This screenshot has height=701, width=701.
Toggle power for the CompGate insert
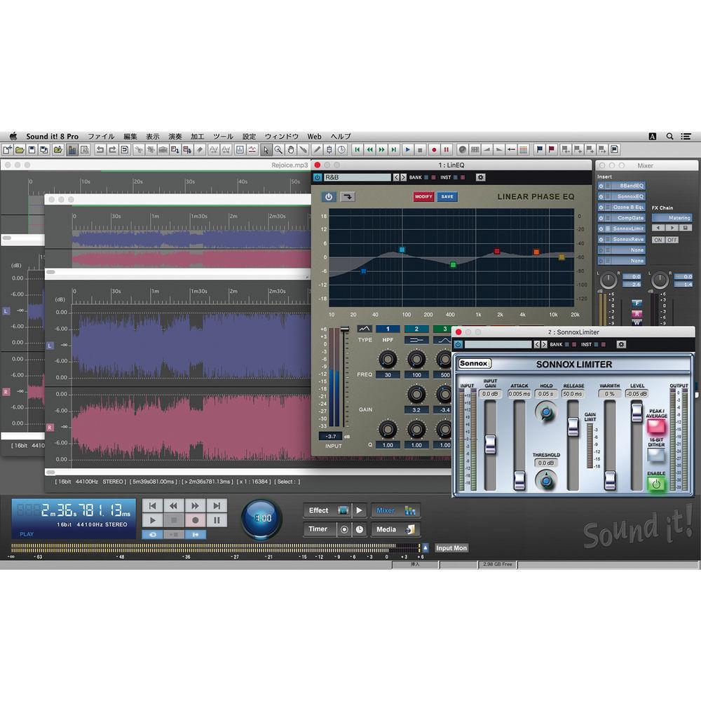point(601,218)
